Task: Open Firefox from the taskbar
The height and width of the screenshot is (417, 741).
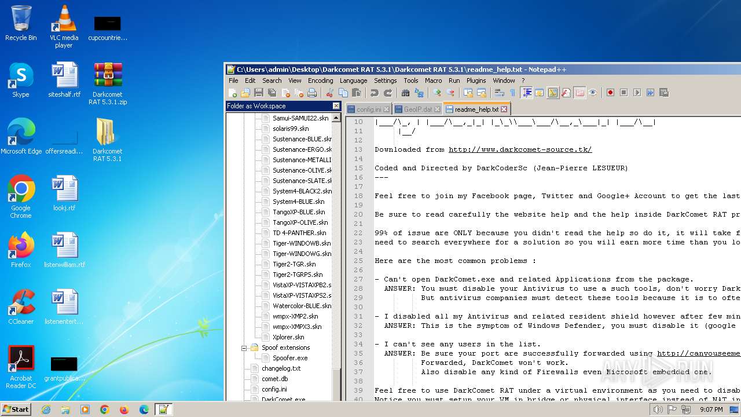Action: (124, 409)
